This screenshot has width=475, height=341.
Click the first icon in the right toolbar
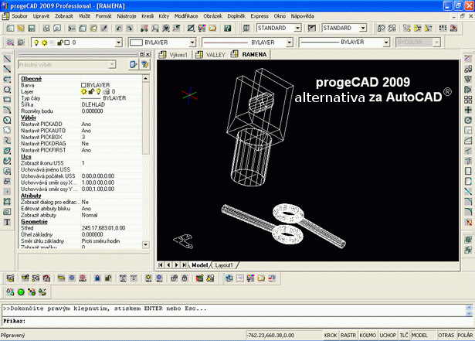467,59
